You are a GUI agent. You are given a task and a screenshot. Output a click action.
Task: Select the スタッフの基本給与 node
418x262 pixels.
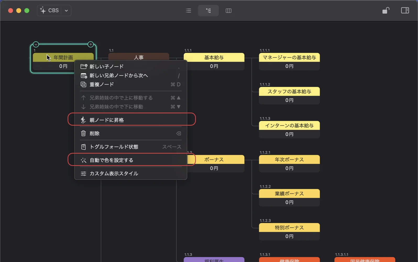pyautogui.click(x=289, y=91)
